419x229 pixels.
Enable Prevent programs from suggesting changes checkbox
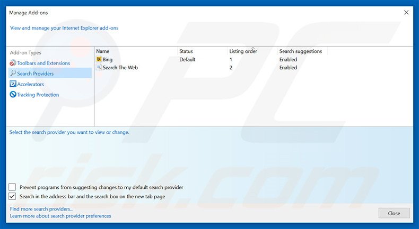12,187
